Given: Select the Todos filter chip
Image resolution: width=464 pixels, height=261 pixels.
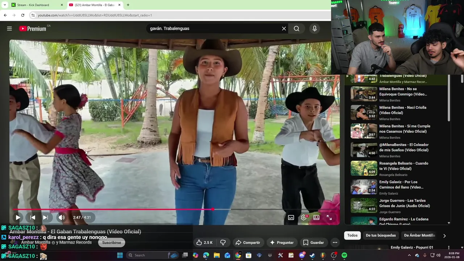Looking at the screenshot, I should pyautogui.click(x=352, y=235).
